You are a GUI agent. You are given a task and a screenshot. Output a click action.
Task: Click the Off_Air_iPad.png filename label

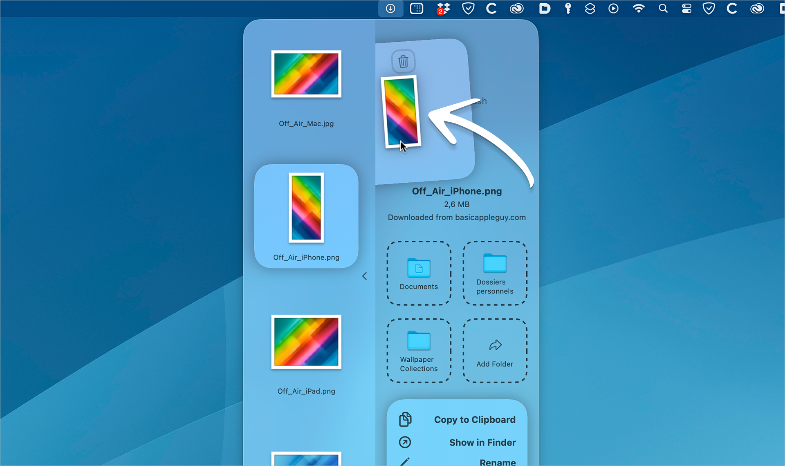tap(306, 391)
